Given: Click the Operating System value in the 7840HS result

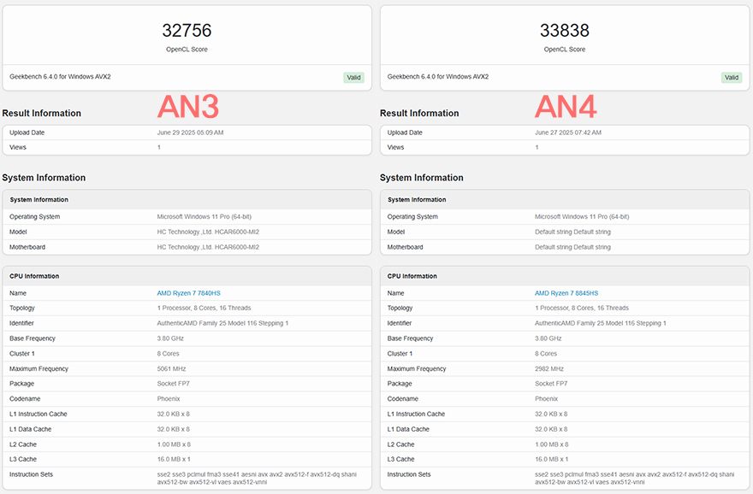Looking at the screenshot, I should point(205,217).
